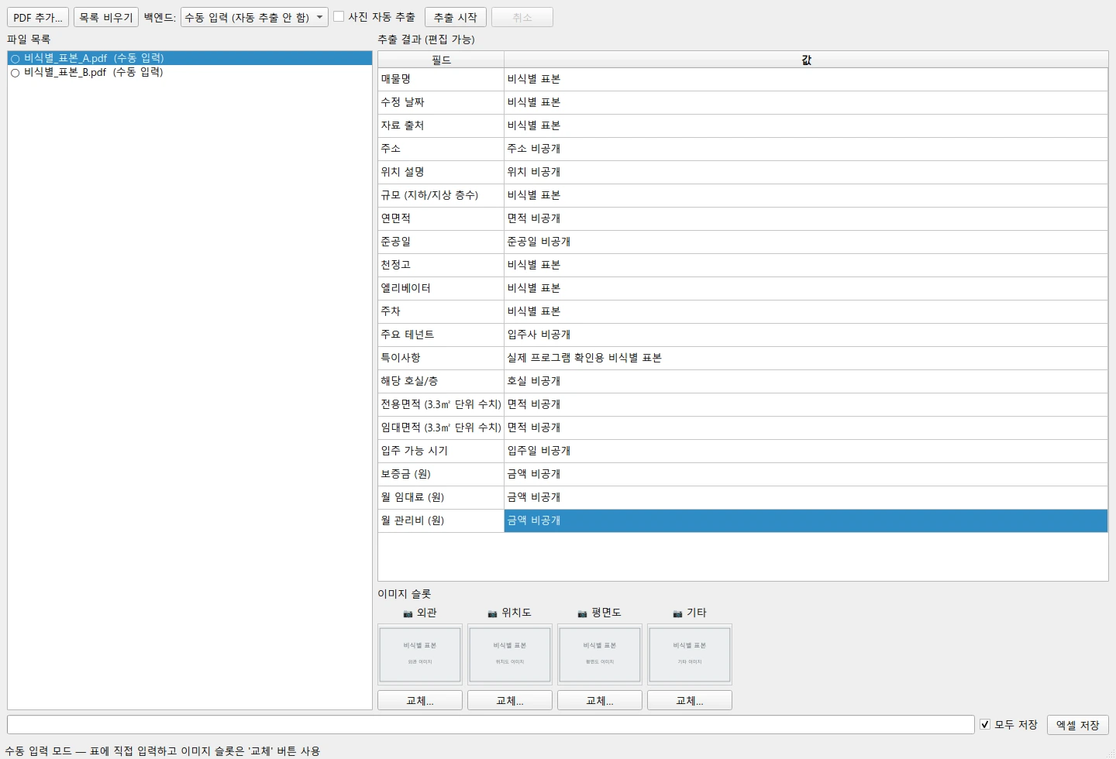Toggle the 모두 저장 checkbox
This screenshot has width=1116, height=759.
click(x=985, y=724)
